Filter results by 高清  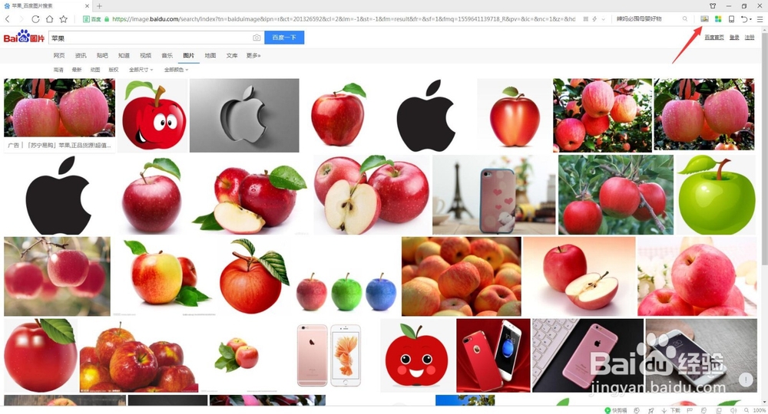pos(58,70)
